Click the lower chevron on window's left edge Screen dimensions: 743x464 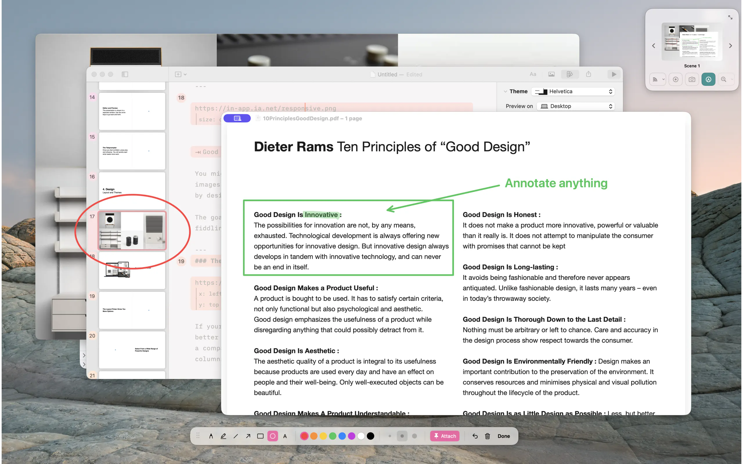pos(84,365)
